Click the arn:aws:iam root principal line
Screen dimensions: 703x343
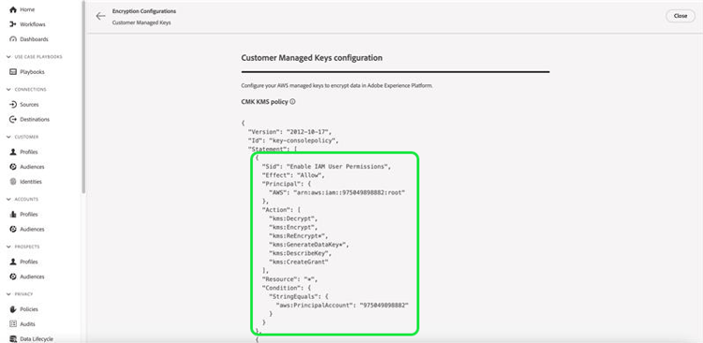pos(337,192)
